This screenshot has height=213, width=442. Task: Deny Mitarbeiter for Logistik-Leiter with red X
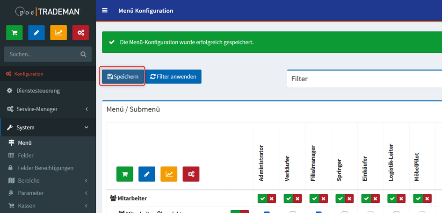[x=401, y=199]
